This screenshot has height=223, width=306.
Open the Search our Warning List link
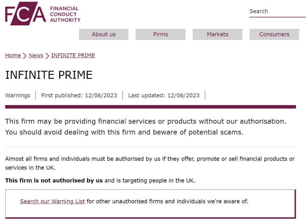click(52, 201)
